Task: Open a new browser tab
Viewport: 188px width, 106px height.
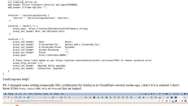Action: tap(184, 97)
